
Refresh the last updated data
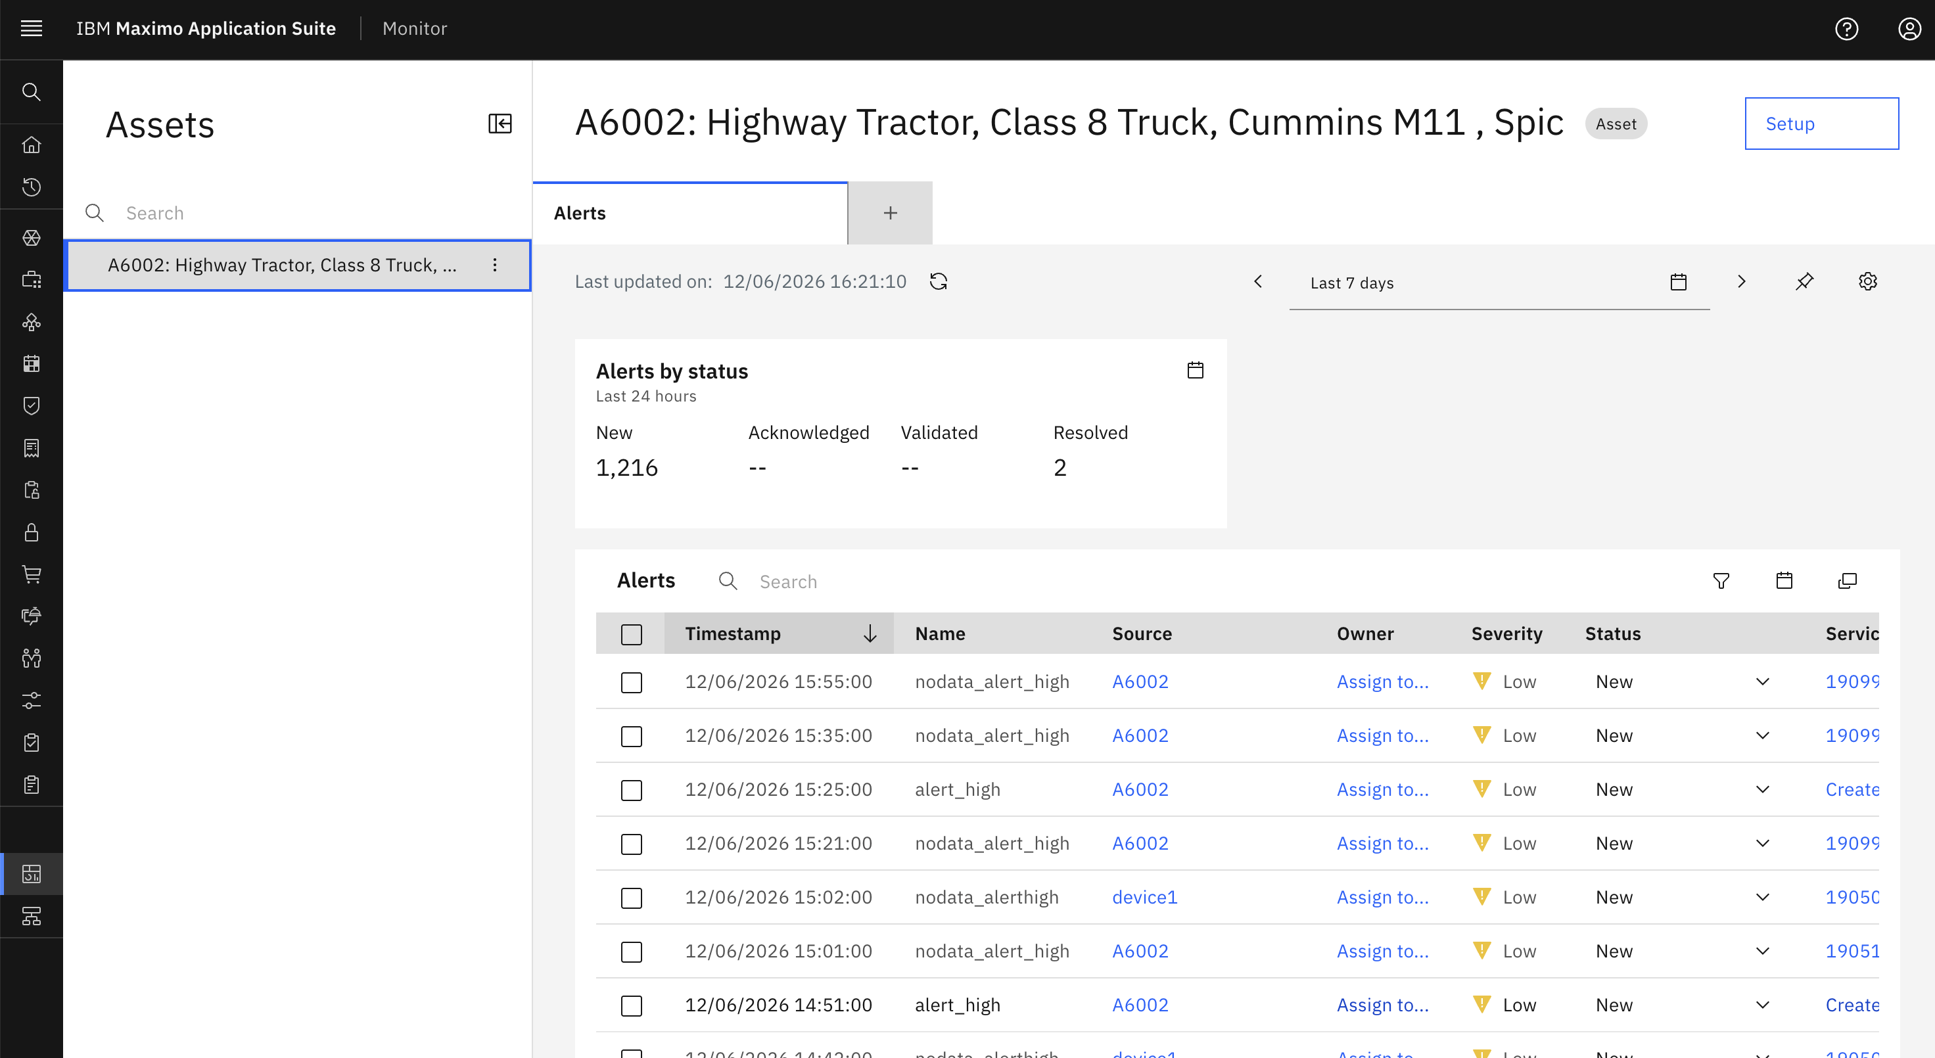pos(938,281)
